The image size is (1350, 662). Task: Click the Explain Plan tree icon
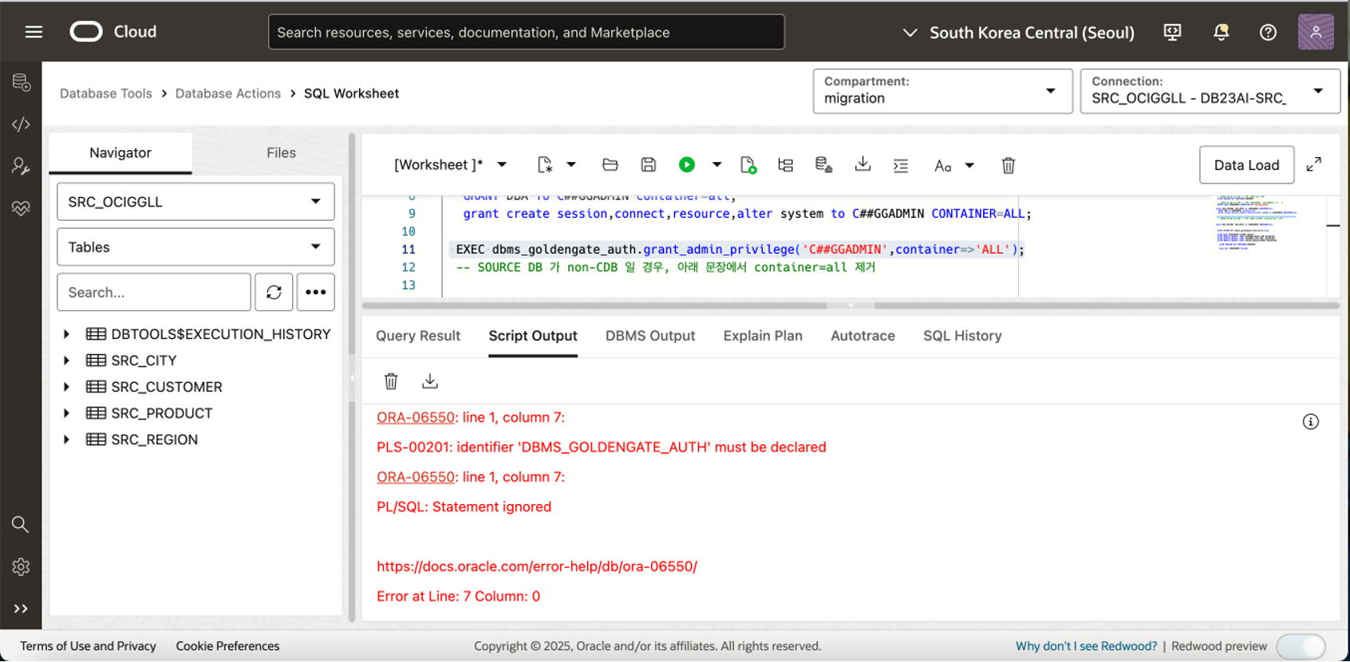click(x=786, y=165)
